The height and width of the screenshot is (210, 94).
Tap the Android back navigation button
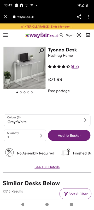(22, 204)
